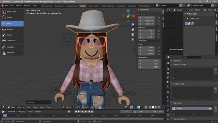This screenshot has width=218, height=123.
Task: Click the camera icon on UVMap row
Action: [x=210, y=109]
